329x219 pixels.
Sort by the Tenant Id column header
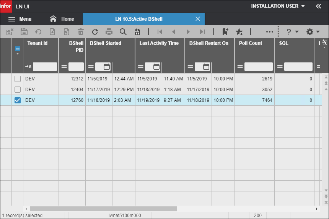[x=37, y=43]
